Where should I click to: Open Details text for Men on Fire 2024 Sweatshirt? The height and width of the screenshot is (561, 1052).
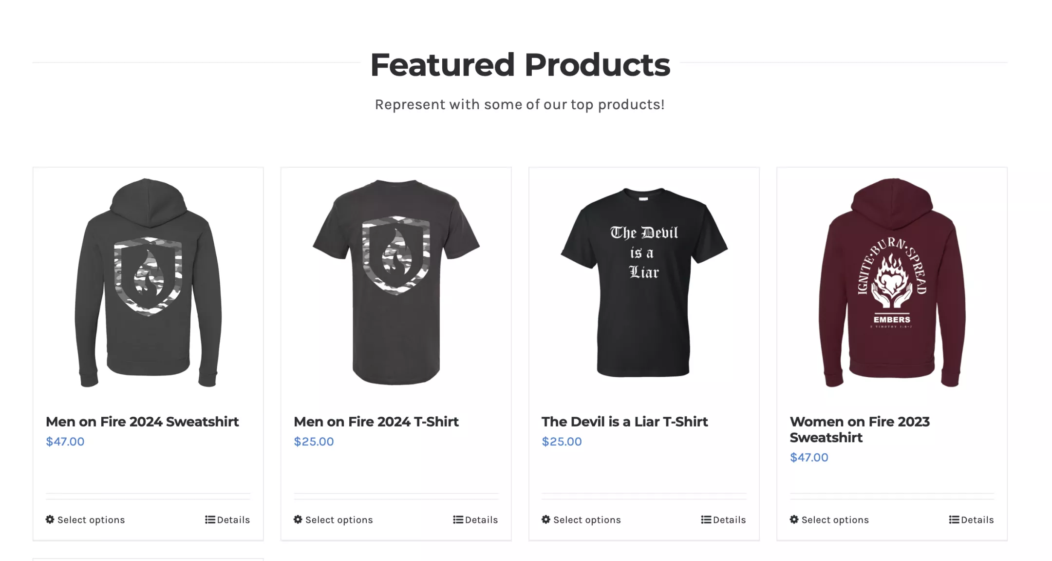click(x=233, y=520)
